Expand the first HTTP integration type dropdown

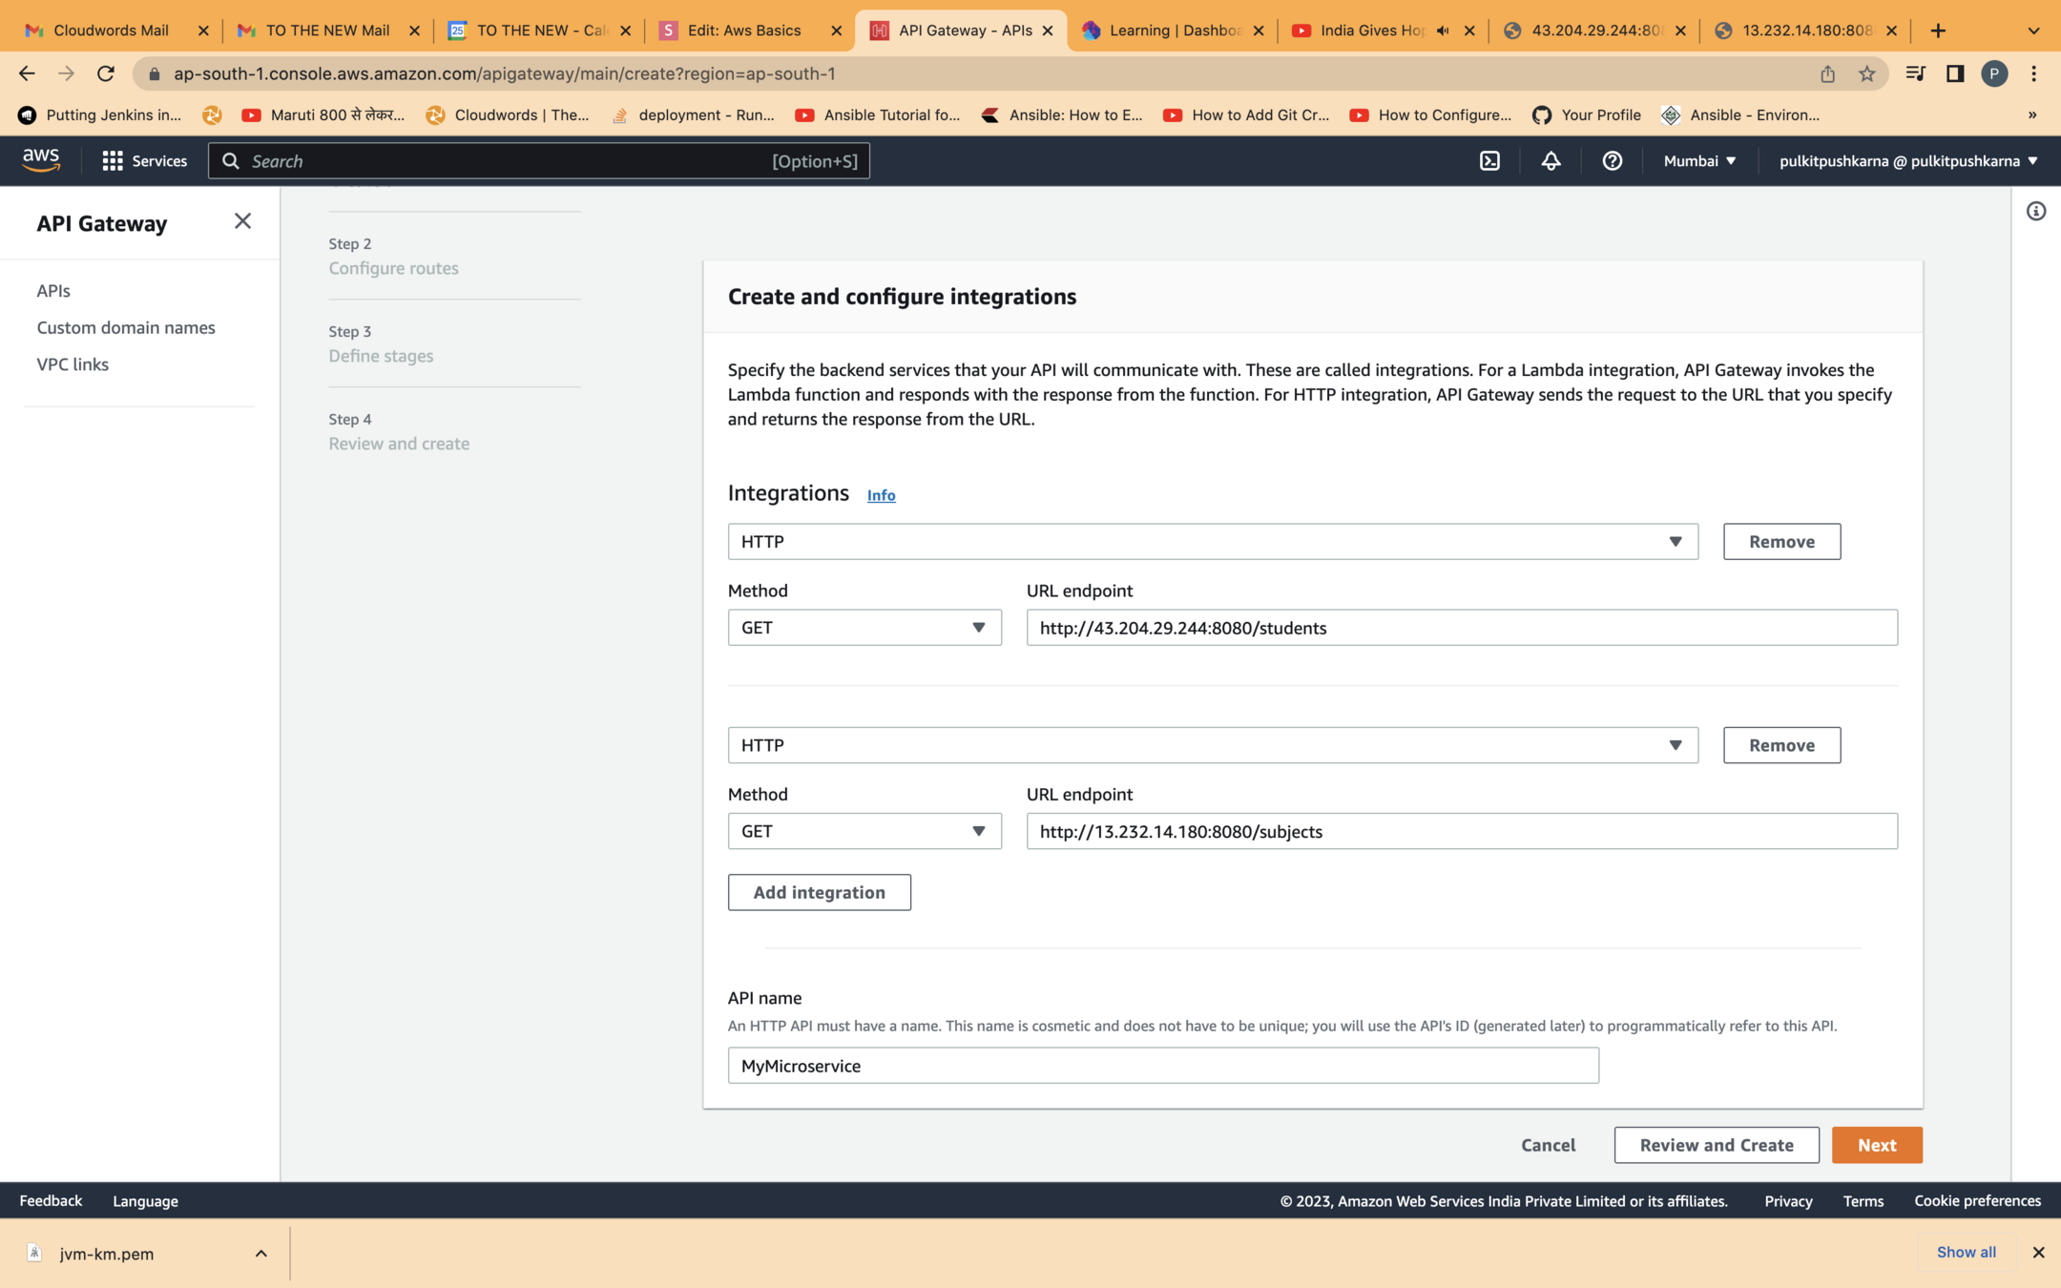[x=1212, y=541]
